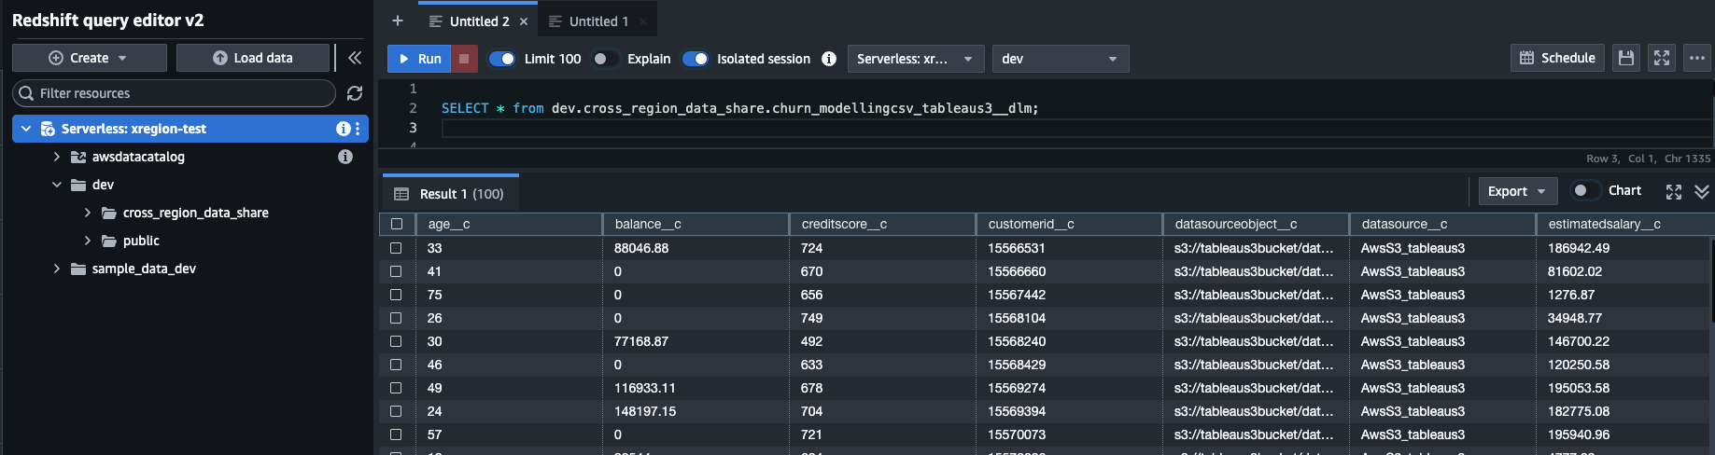Screen dimensions: 1715x455
Task: Open Serverless xregion-test vertical dots menu
Action: [x=358, y=129]
